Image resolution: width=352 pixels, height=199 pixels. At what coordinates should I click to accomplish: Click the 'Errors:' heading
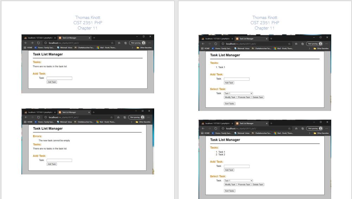[x=38, y=136]
